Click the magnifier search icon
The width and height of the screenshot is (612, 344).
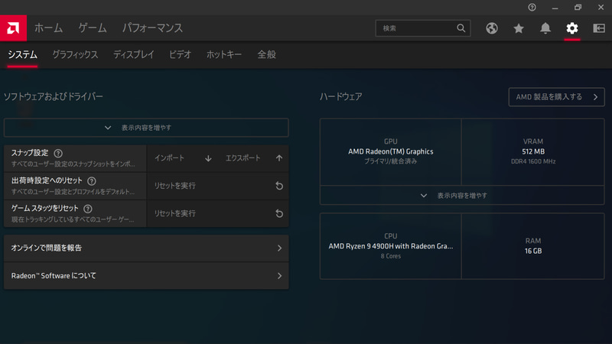[x=461, y=28]
